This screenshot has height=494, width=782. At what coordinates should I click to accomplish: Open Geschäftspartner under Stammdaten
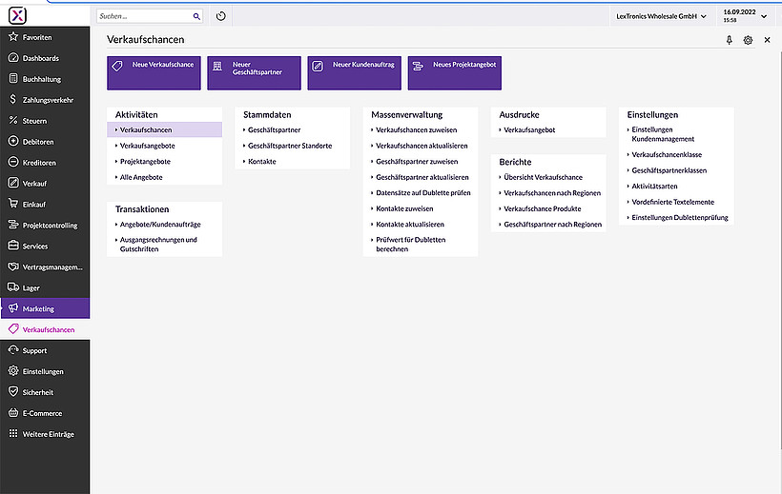point(275,130)
